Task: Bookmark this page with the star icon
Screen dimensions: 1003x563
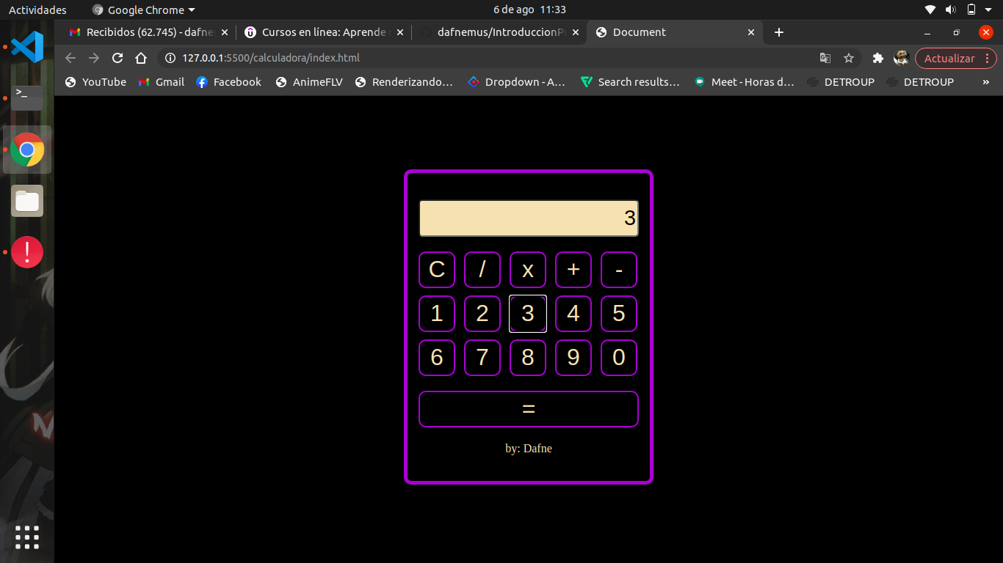Action: (849, 58)
